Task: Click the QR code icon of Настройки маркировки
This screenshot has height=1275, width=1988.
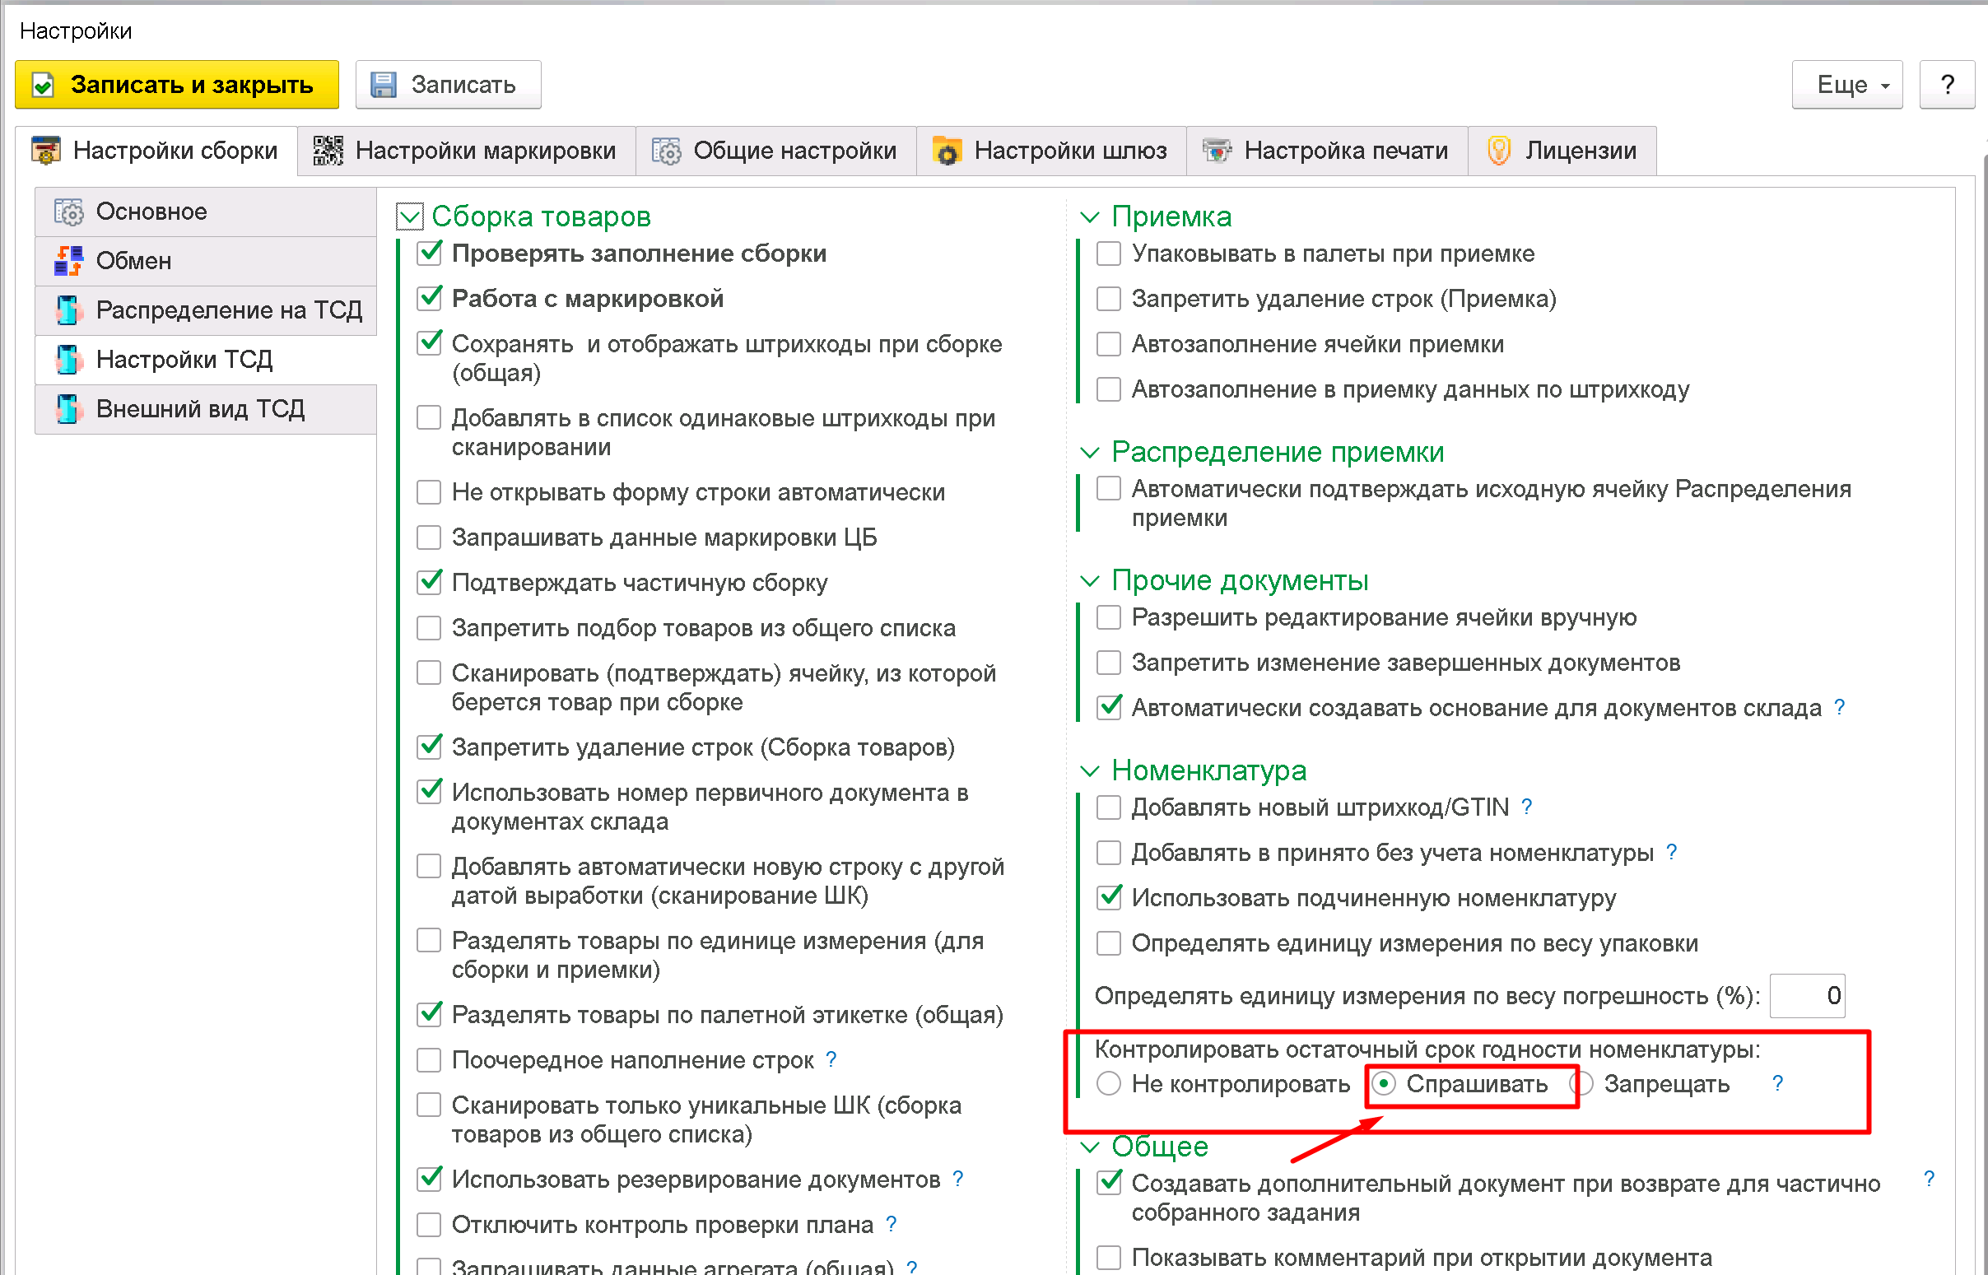Action: (x=328, y=151)
